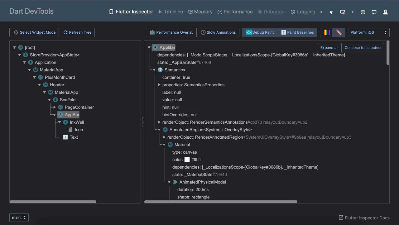Open the info icon in top bar
The width and height of the screenshot is (399, 225).
pos(363,12)
